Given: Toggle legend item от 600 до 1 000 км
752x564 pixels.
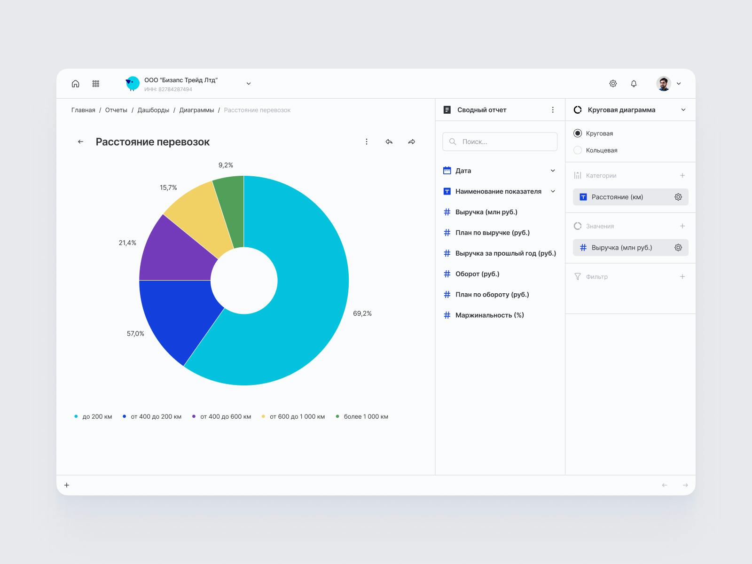Looking at the screenshot, I should [x=293, y=416].
